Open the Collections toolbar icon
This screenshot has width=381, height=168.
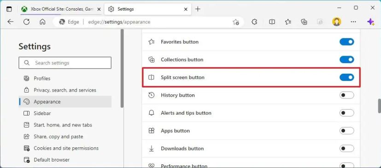pos(304,22)
